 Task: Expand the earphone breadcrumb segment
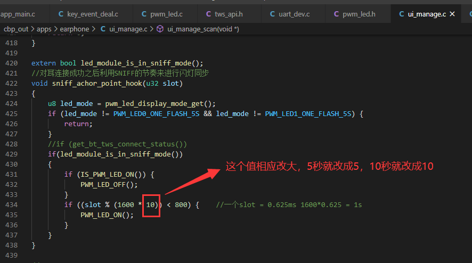click(75, 29)
